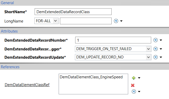The image size is (169, 99).
Task: Click the tool icon below the red X
Action: click(x=134, y=92)
